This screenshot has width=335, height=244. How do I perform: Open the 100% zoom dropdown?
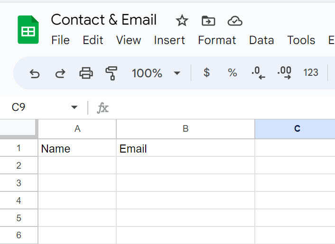[x=156, y=73]
